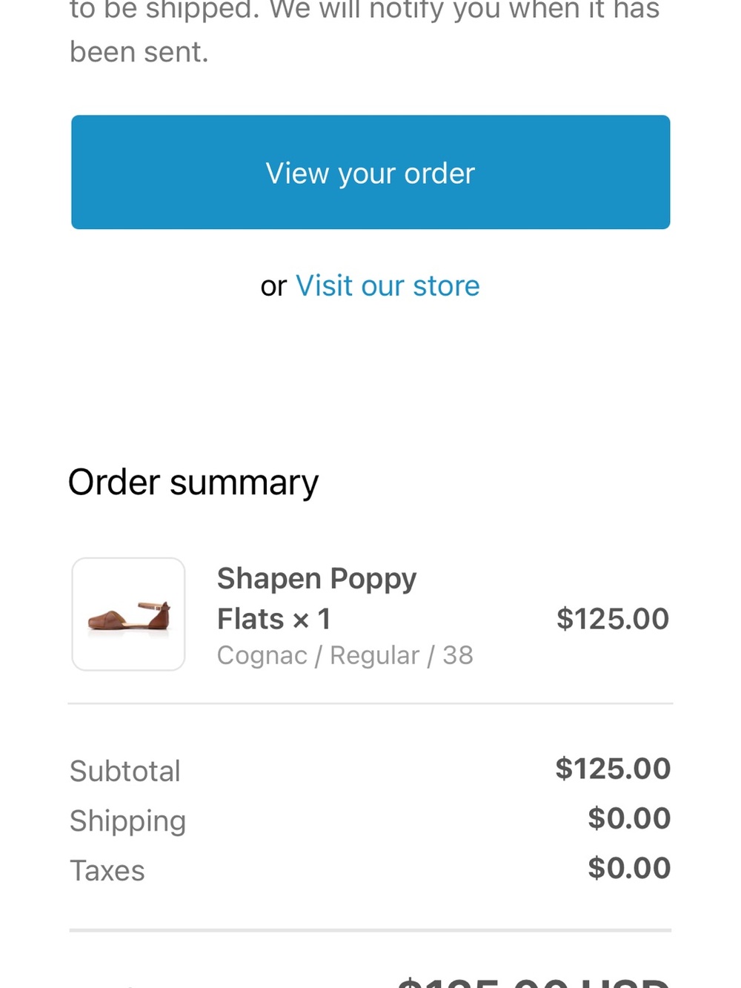
Task: Click the Shapen Poppy Flats product name
Action: (x=316, y=598)
